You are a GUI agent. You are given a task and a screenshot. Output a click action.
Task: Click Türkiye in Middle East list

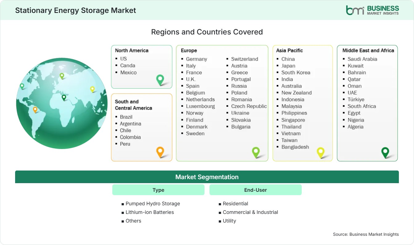[x=356, y=99]
